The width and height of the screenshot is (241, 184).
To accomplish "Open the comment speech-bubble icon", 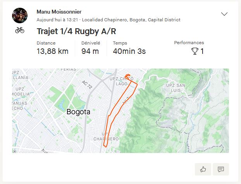I will coord(221,169).
